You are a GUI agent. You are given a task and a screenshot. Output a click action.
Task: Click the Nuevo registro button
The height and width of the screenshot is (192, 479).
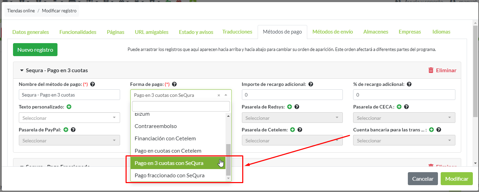pyautogui.click(x=35, y=50)
